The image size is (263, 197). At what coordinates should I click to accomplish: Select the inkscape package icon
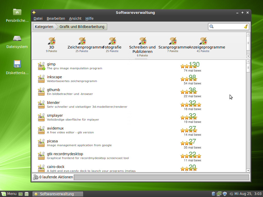(41, 79)
